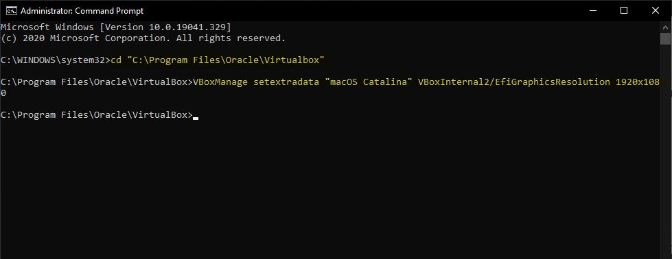
Task: Click the vertical scrollbar thumb
Action: tap(665, 38)
